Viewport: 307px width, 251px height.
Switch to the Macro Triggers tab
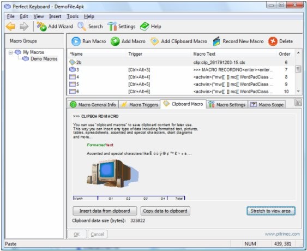[140, 105]
